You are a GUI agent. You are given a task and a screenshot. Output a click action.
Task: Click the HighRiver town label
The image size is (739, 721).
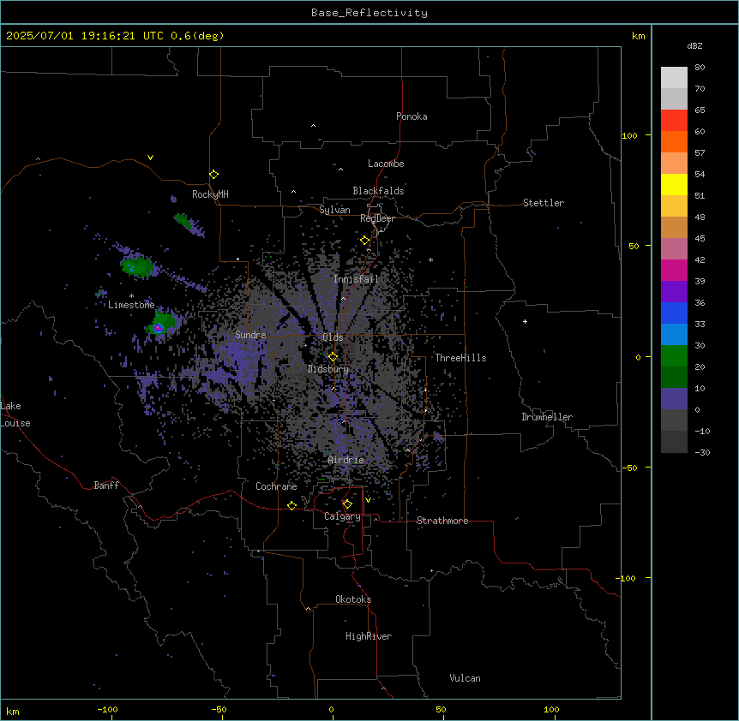(369, 636)
